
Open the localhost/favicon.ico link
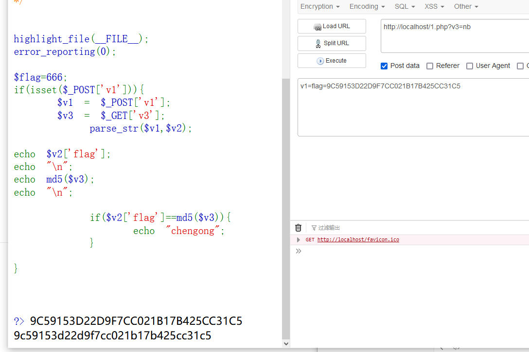pos(358,240)
